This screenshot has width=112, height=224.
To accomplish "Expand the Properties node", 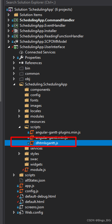I will point(14,58).
